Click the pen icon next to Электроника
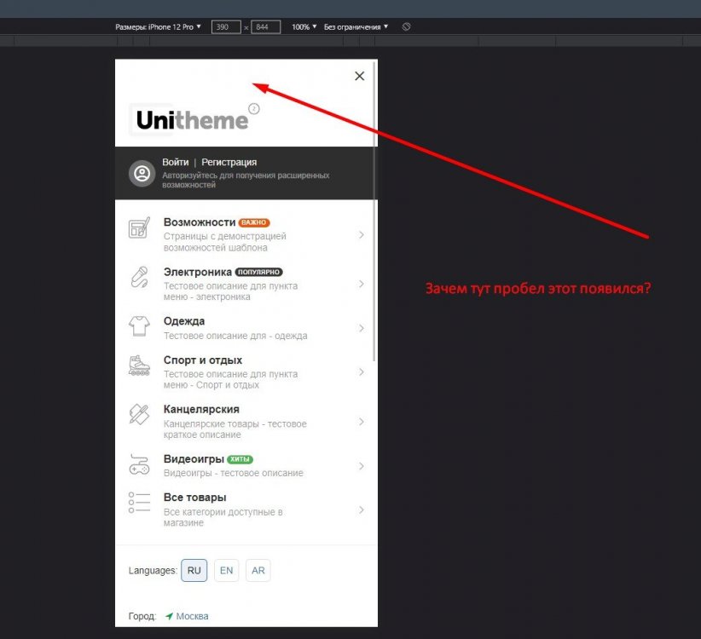 (139, 279)
